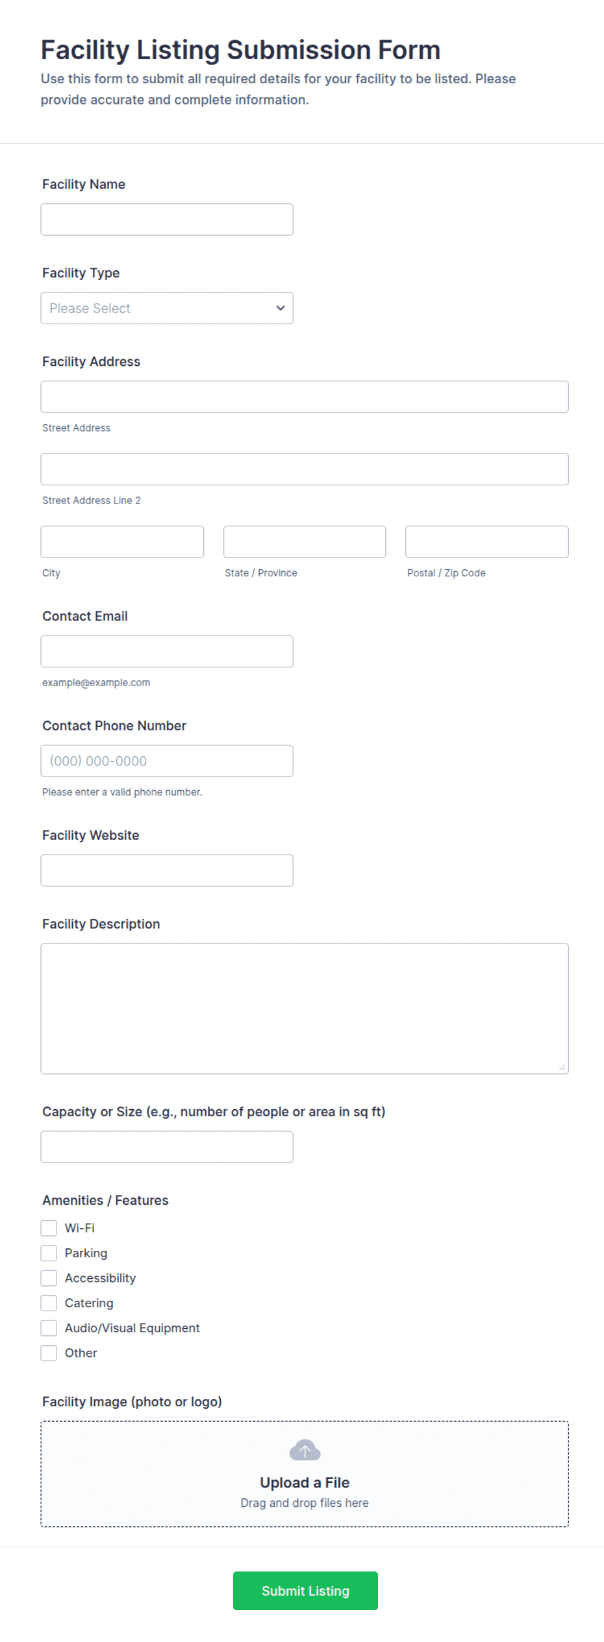
Task: Focus the State / Province input
Action: click(305, 542)
